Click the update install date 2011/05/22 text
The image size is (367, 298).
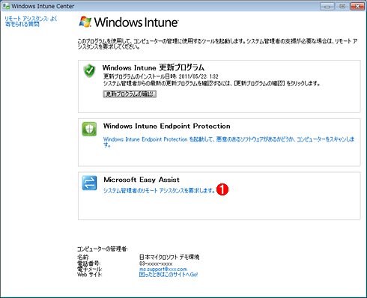pos(161,76)
